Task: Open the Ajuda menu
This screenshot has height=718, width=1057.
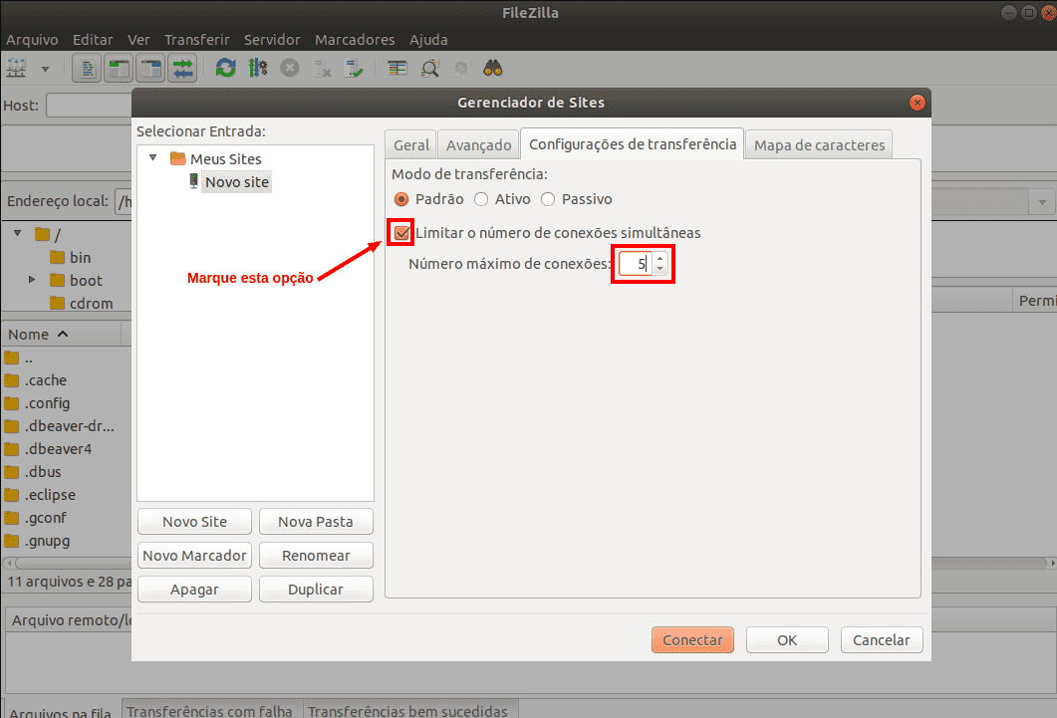Action: pyautogui.click(x=428, y=40)
